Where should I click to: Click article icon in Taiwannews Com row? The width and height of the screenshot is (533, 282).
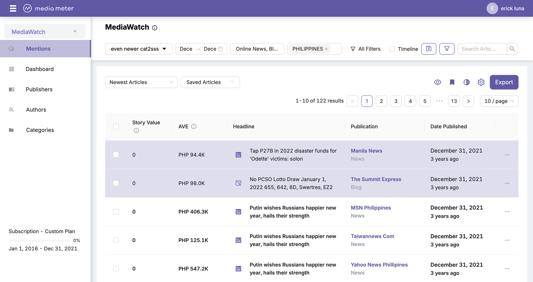(239, 240)
